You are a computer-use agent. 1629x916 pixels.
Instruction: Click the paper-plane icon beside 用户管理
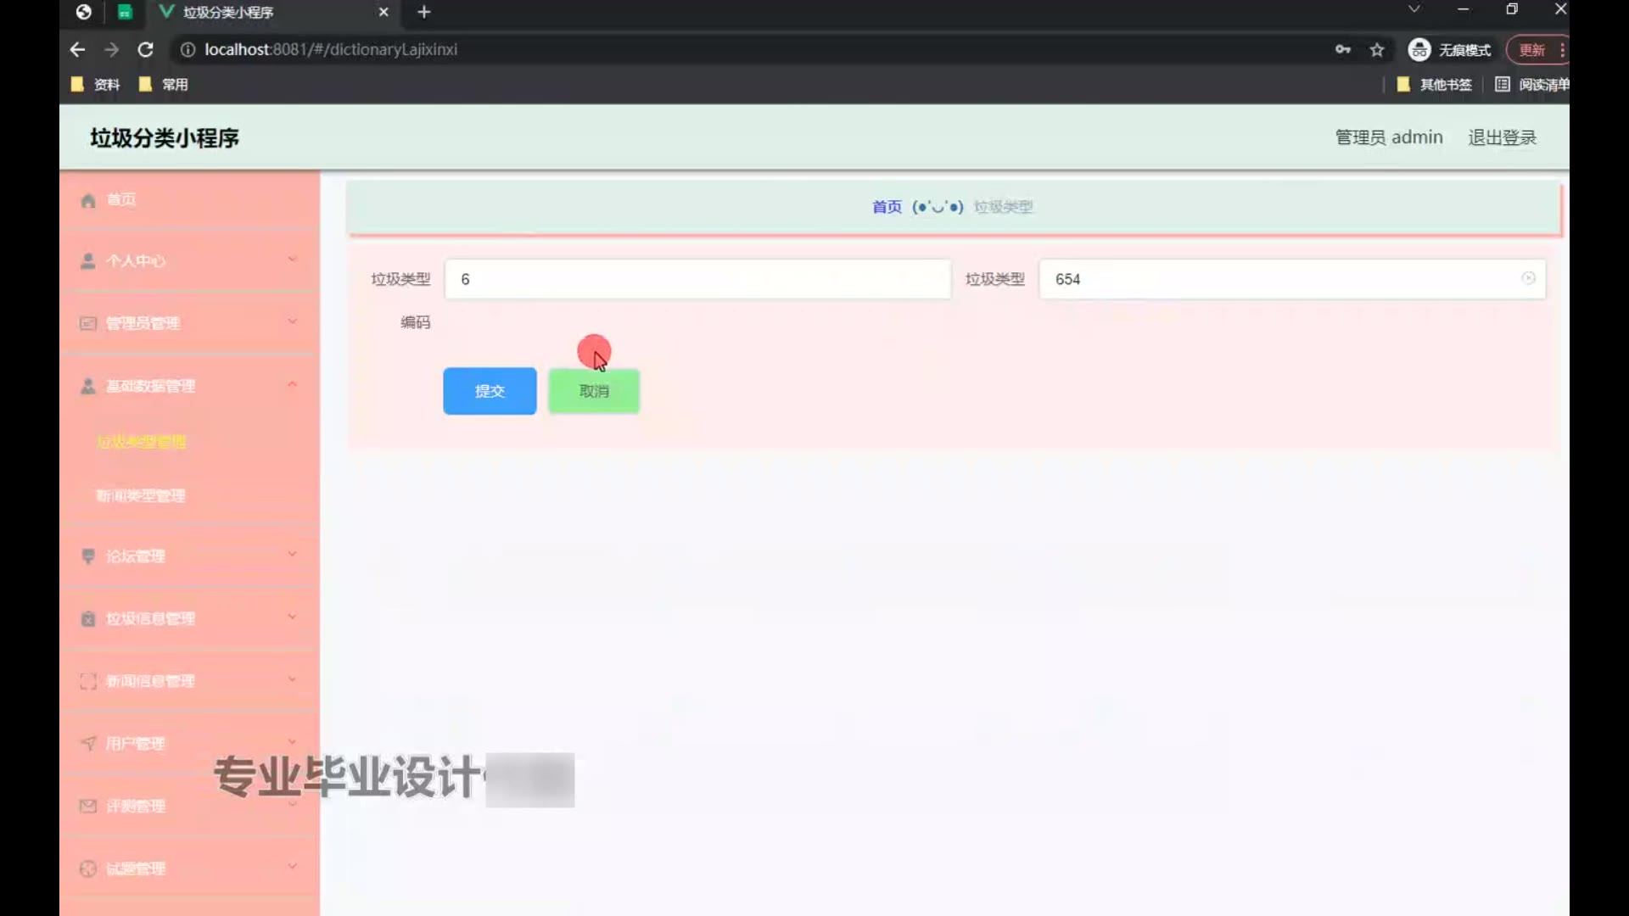point(88,744)
